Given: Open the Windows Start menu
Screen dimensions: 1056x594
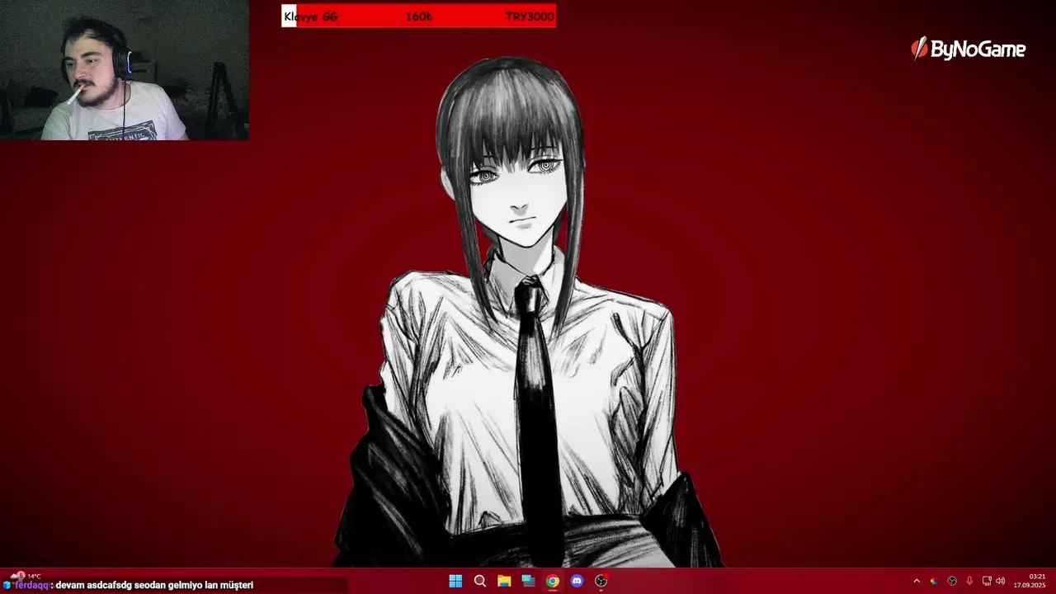Looking at the screenshot, I should (455, 581).
